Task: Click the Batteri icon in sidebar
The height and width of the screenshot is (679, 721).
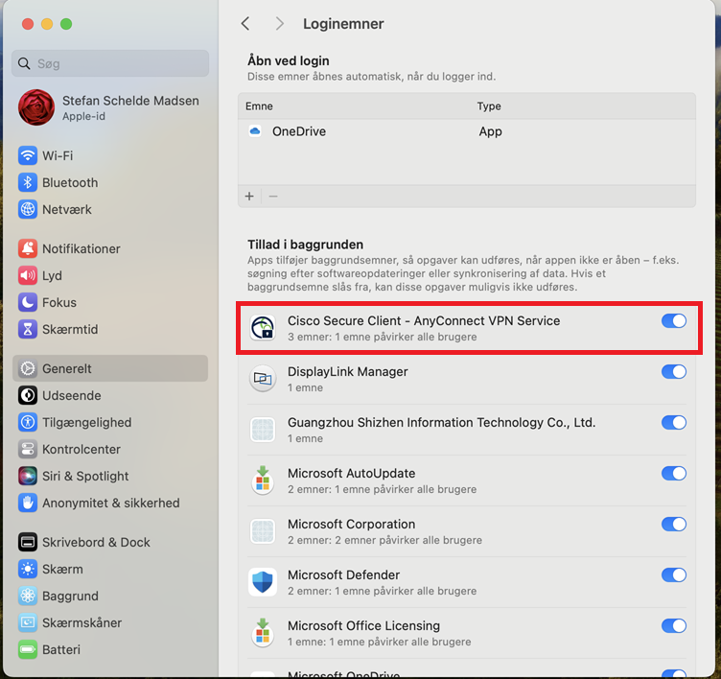Action: 27,649
